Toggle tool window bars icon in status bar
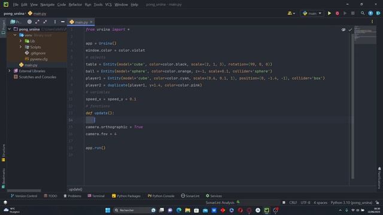Image resolution: width=383 pixels, height=215 pixels. coord(5,202)
